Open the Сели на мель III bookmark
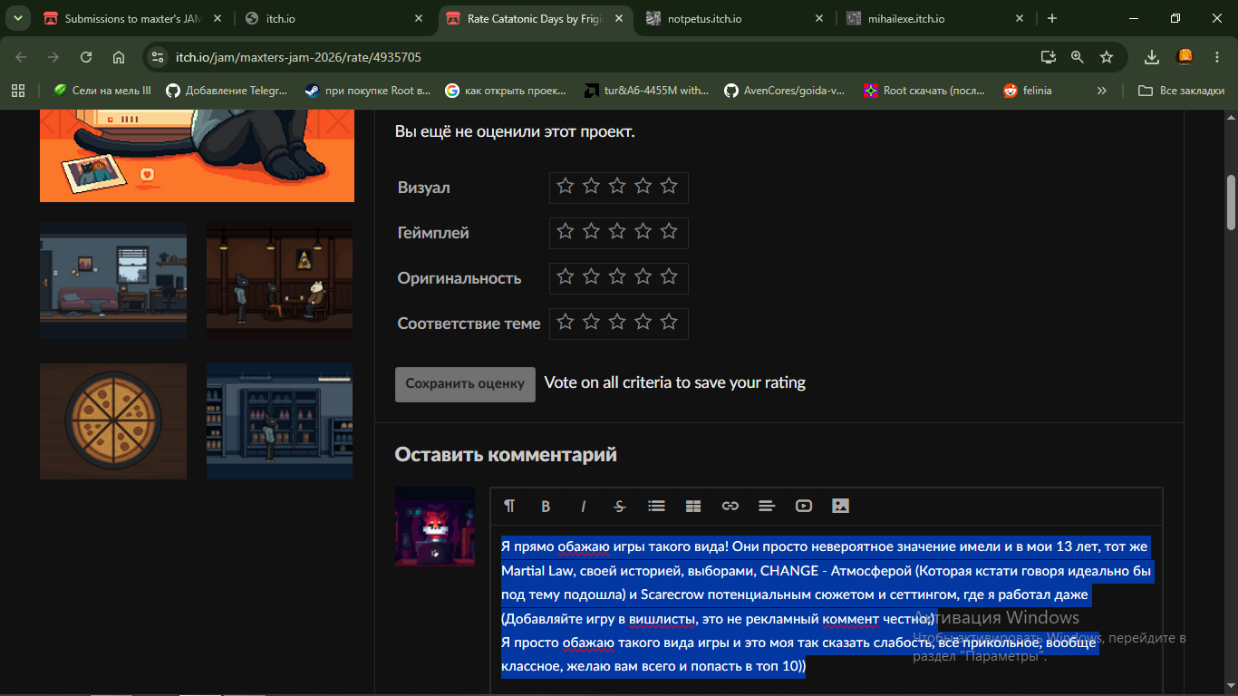 (102, 91)
